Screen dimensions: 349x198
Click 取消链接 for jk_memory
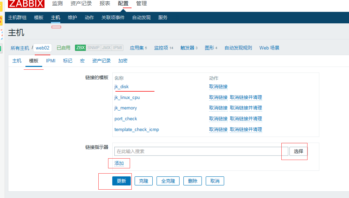coord(218,108)
